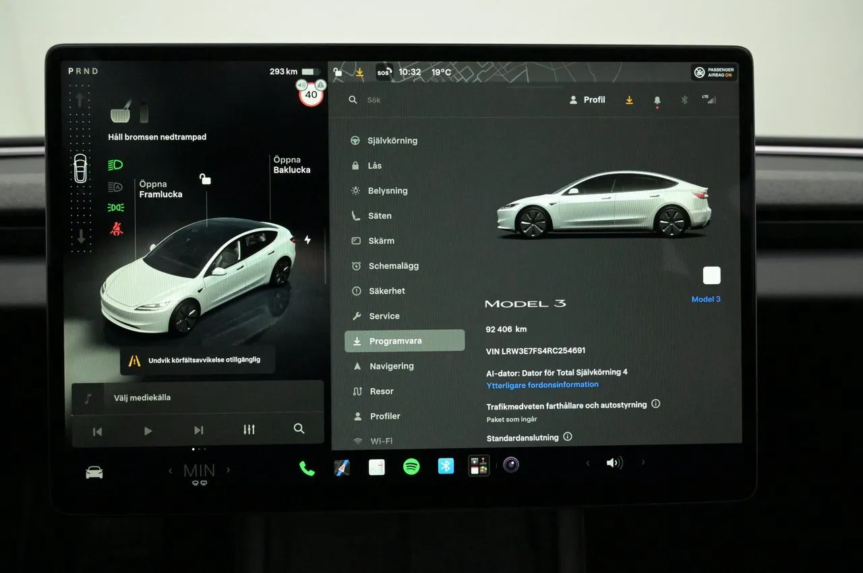863x573 pixels.
Task: Tap the white Model 3 side-view image
Action: pos(604,204)
